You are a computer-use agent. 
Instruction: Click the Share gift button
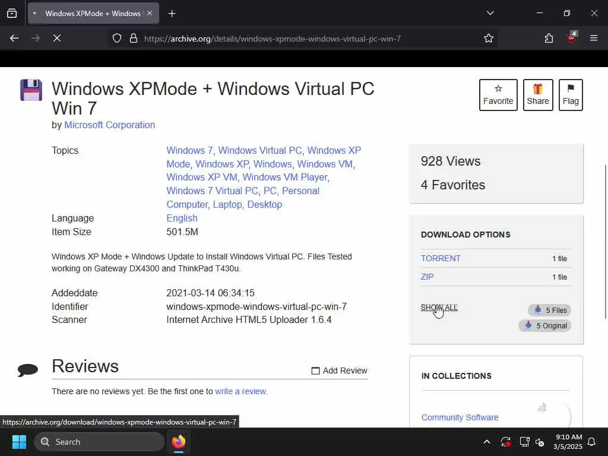click(x=538, y=95)
